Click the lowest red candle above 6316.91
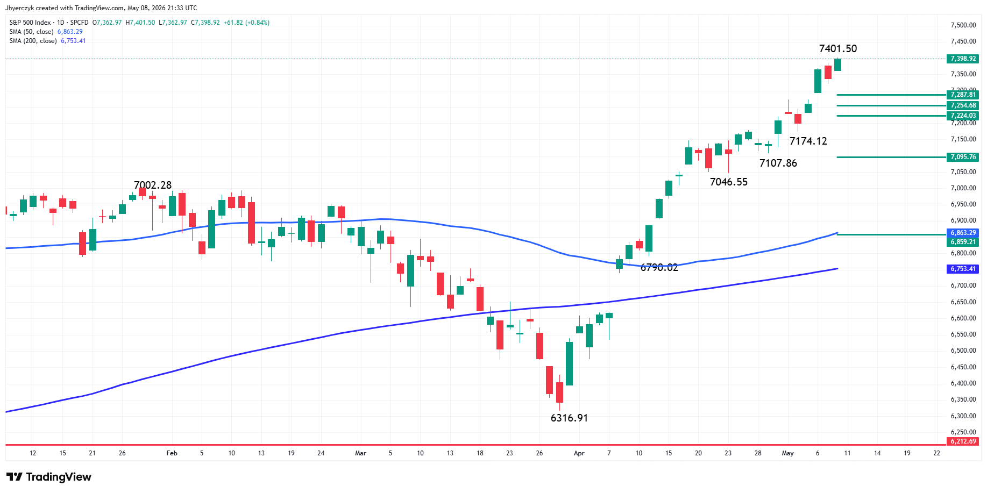 pyautogui.click(x=559, y=392)
